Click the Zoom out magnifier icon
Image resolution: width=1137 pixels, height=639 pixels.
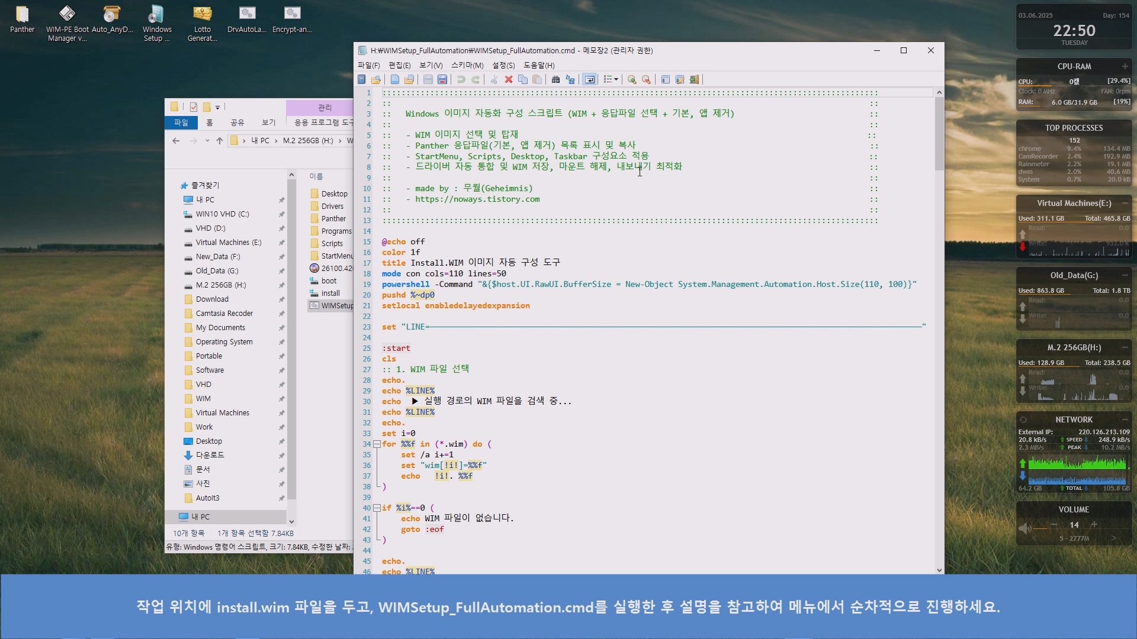(646, 80)
